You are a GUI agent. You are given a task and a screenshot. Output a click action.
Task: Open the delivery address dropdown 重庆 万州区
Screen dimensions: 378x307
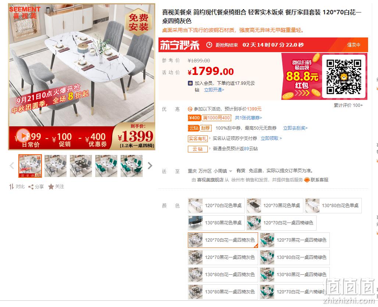(x=210, y=171)
